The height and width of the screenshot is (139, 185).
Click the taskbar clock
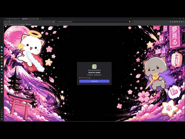2,119
